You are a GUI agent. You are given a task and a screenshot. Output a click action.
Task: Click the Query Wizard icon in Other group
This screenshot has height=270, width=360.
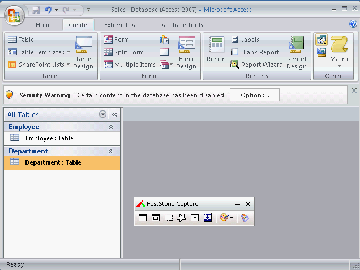[322, 40]
